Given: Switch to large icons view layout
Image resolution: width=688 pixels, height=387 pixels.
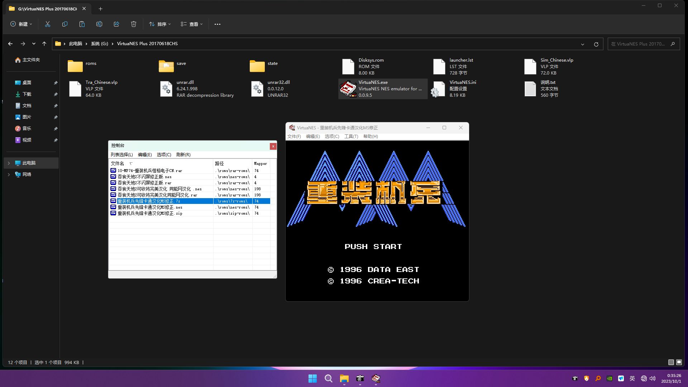Looking at the screenshot, I should (679, 362).
